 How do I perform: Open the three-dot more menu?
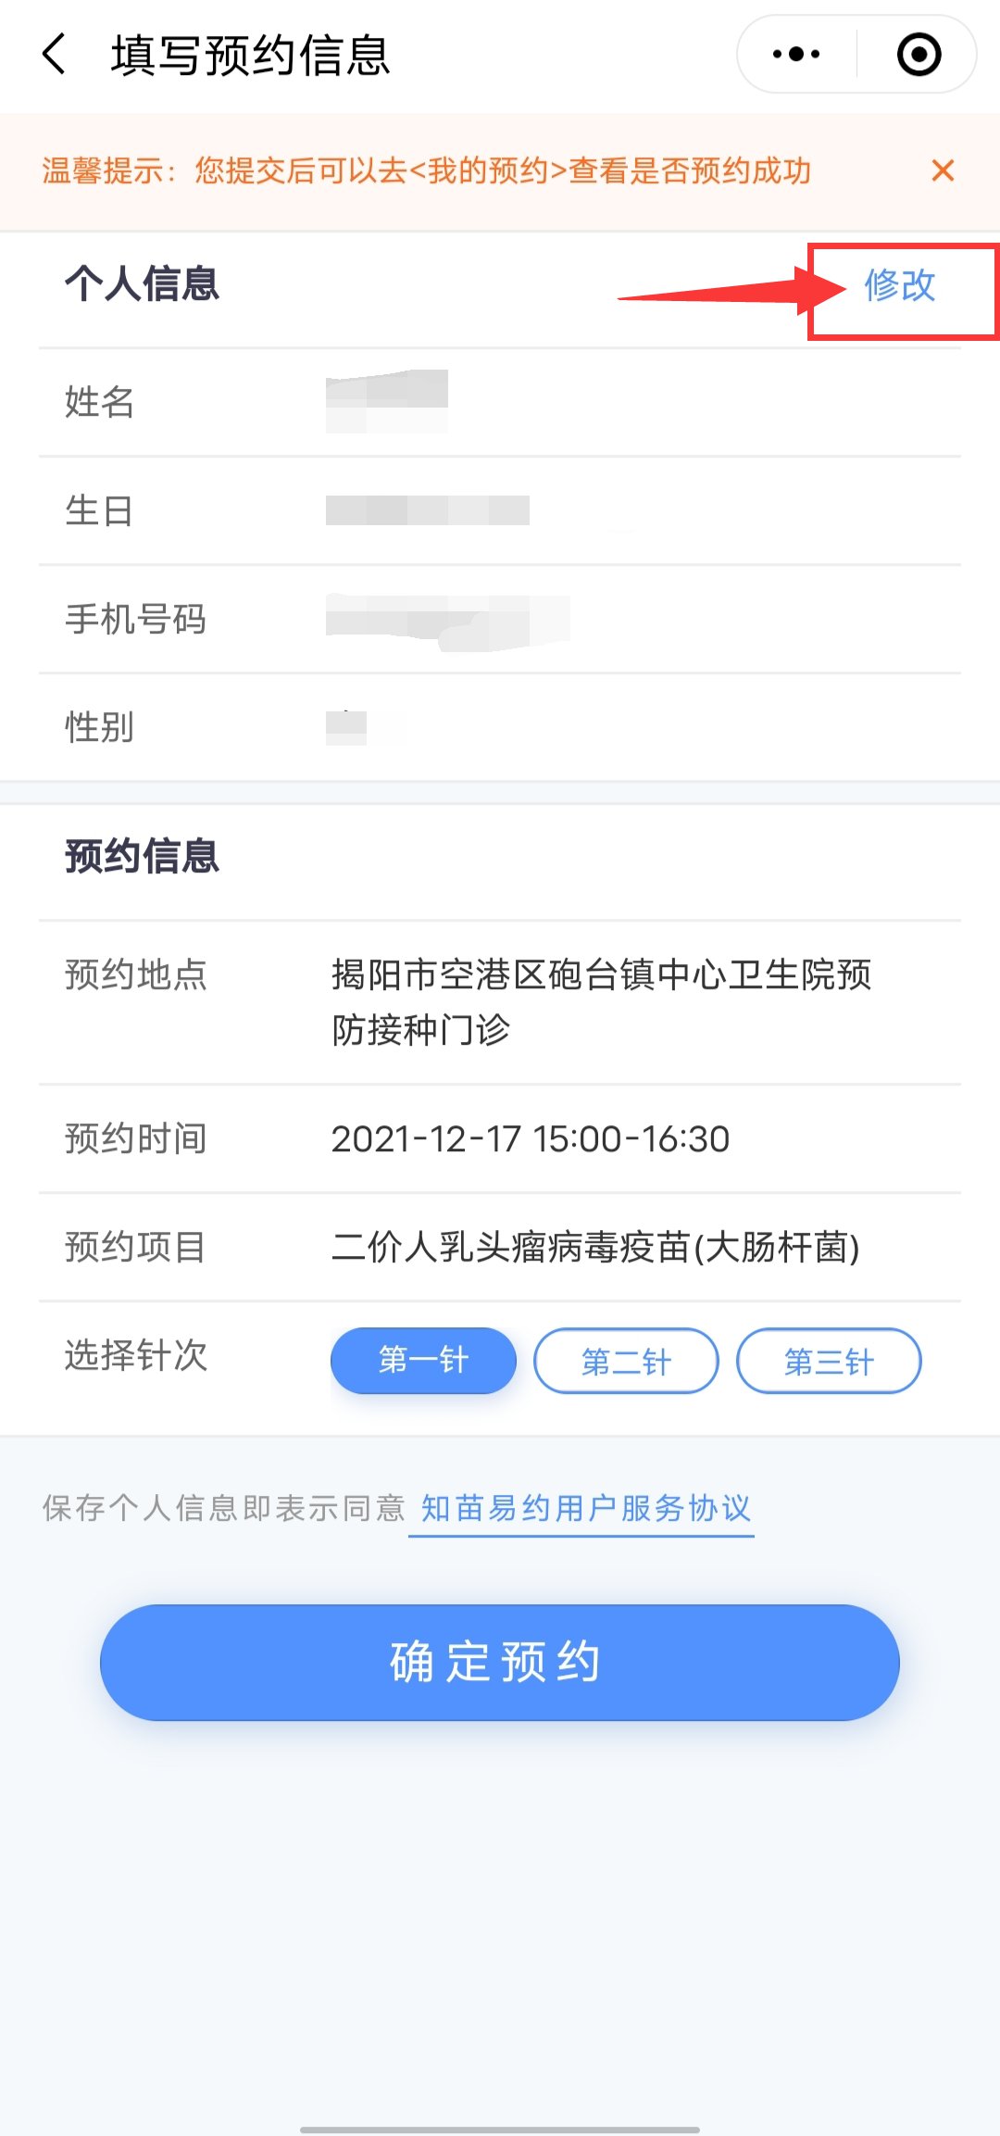pyautogui.click(x=796, y=54)
